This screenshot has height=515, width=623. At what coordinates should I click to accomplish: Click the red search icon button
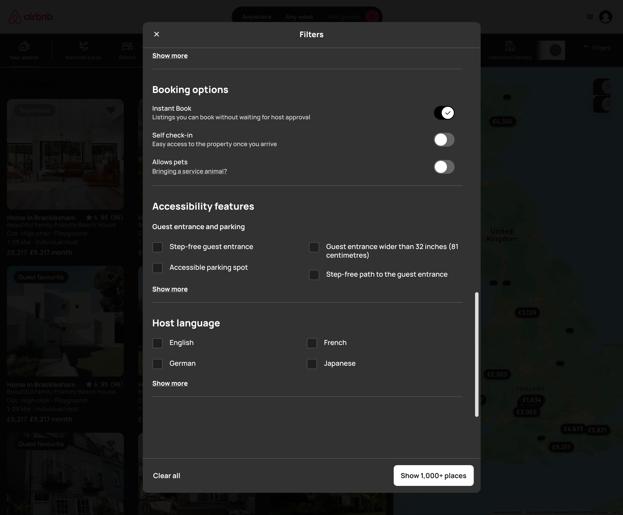click(x=372, y=17)
